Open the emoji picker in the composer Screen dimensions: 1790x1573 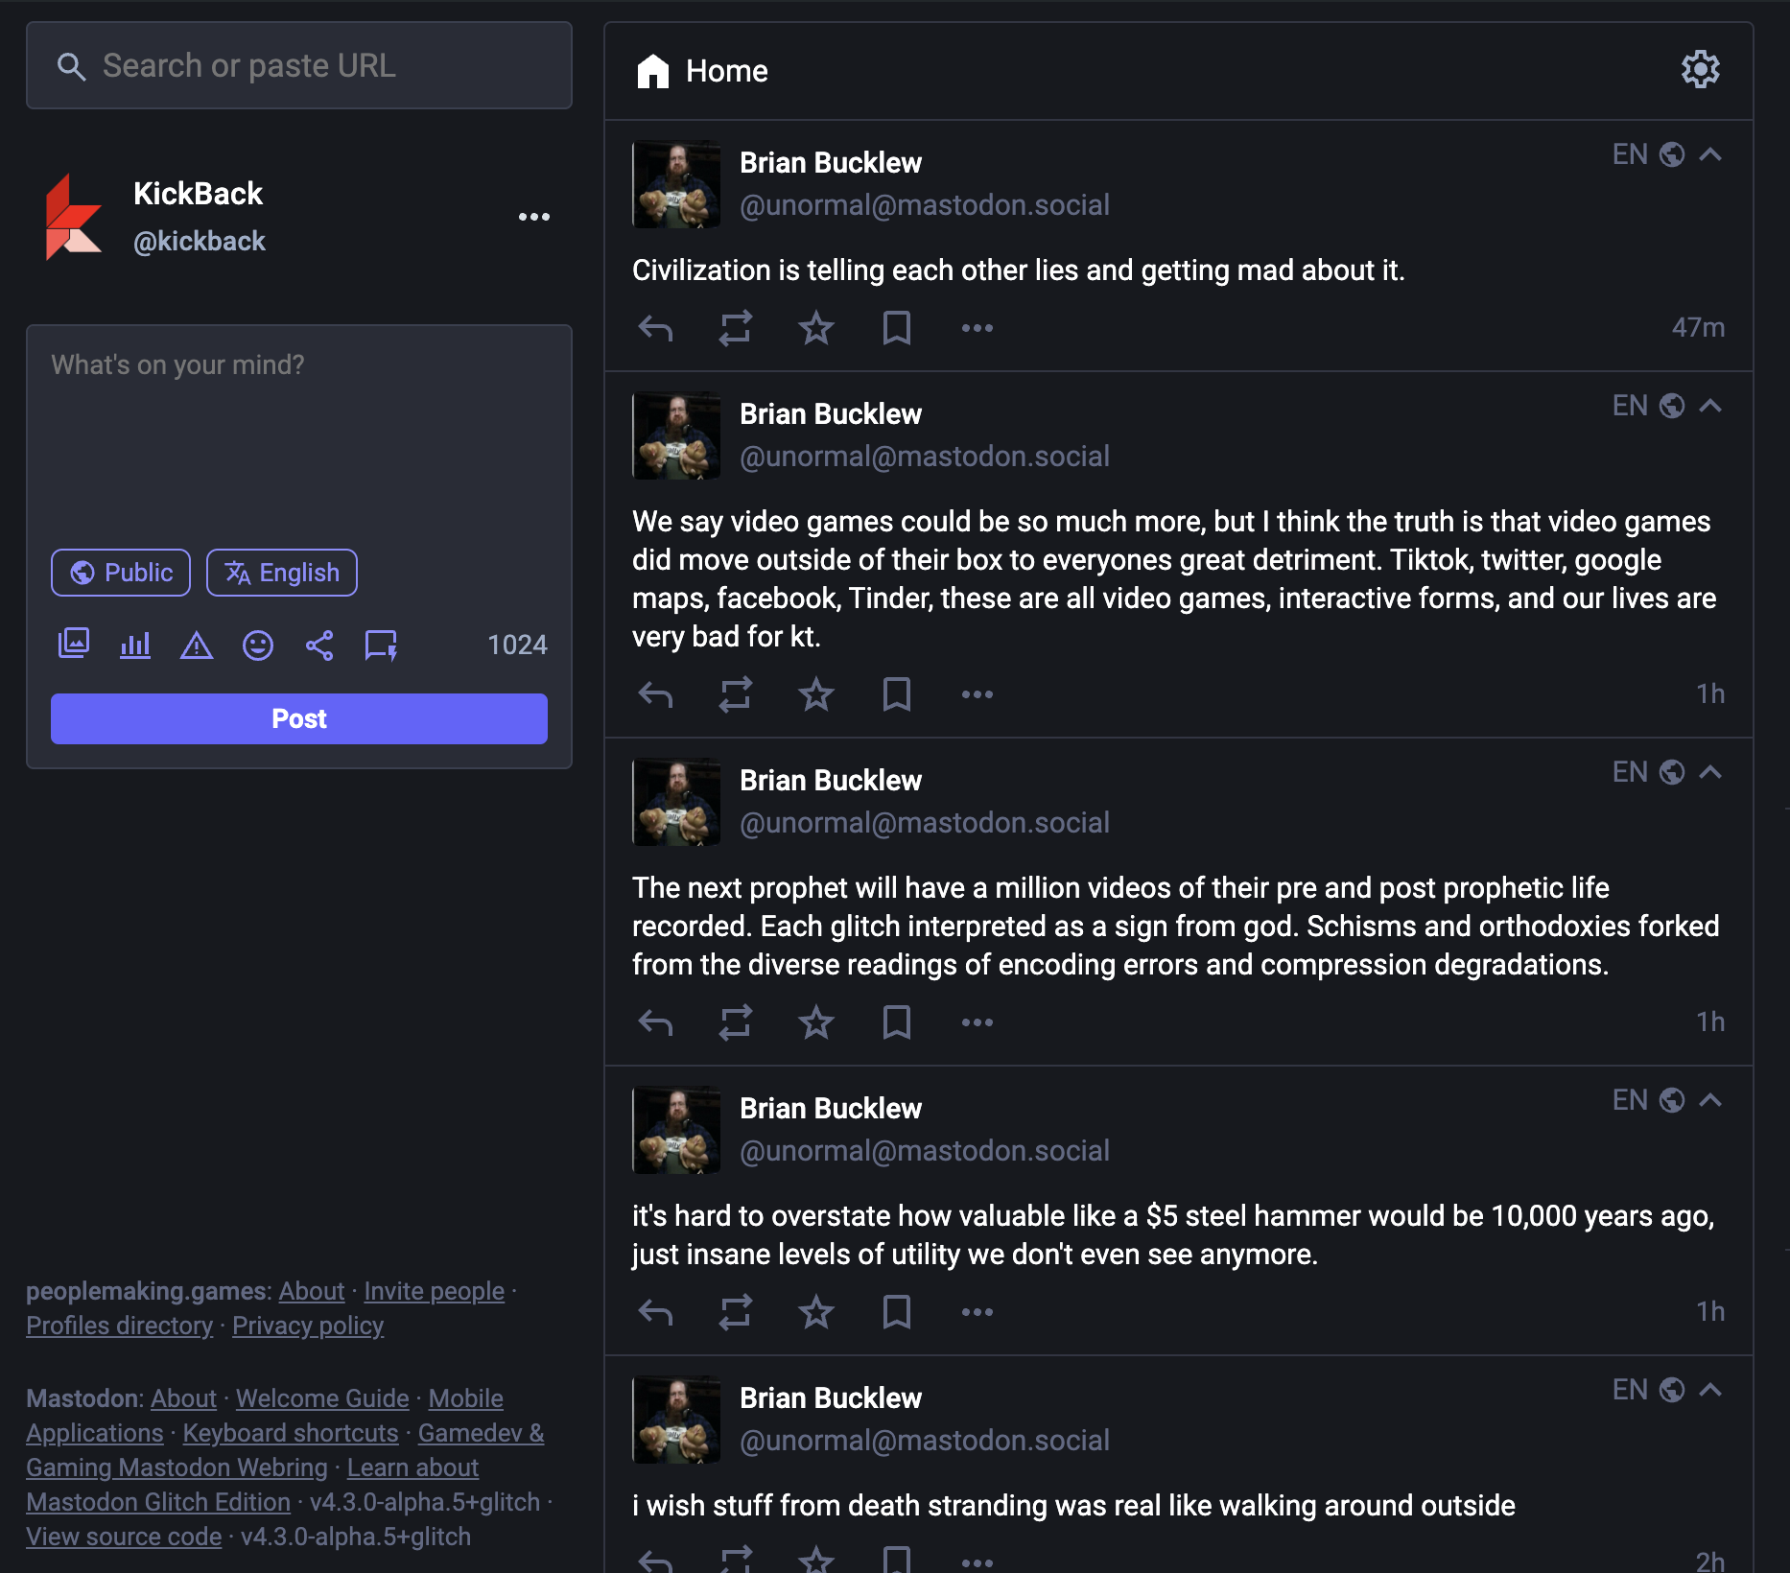point(258,645)
